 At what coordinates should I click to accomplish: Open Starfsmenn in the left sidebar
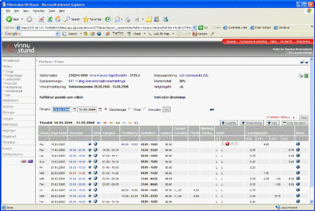pos(10,100)
